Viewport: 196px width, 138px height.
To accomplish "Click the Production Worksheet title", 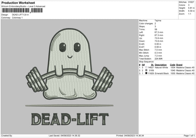I will tap(18, 3).
